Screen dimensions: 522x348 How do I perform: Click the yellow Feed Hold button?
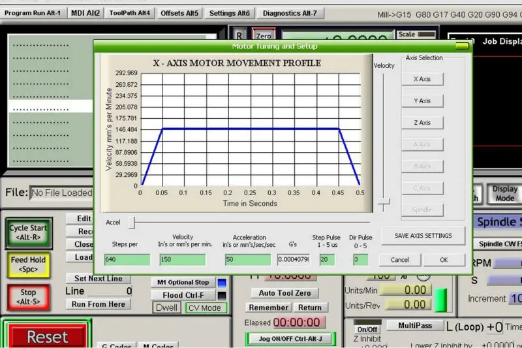[28, 264]
